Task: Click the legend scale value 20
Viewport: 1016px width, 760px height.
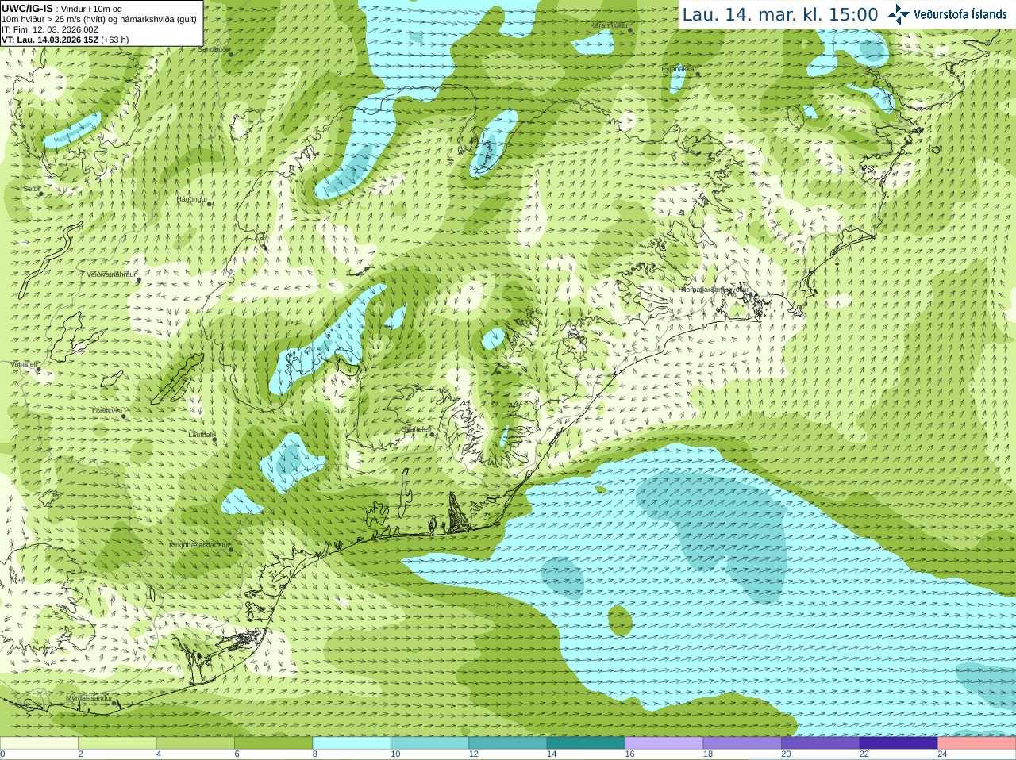Action: pyautogui.click(x=787, y=754)
